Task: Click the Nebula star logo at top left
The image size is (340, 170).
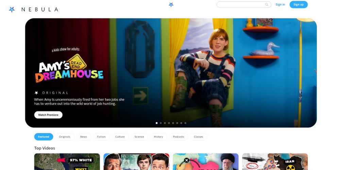Action: pyautogui.click(x=12, y=10)
